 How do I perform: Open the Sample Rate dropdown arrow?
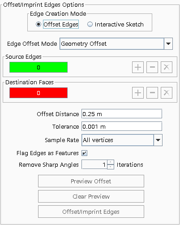158,140
